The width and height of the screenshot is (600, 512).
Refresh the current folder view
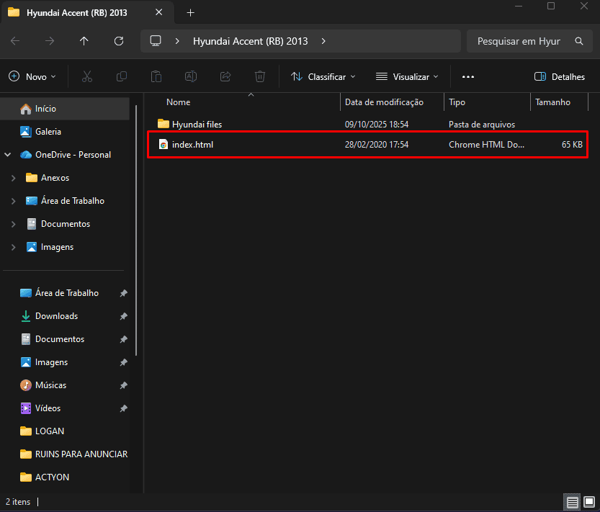tap(119, 41)
